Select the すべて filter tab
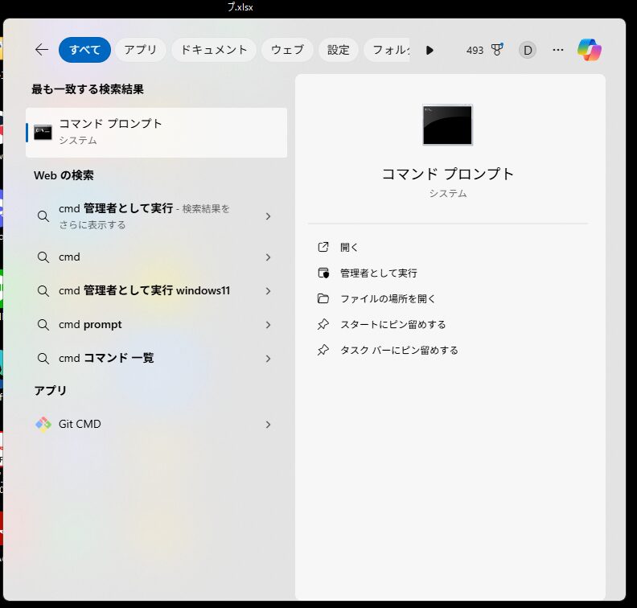 point(84,50)
